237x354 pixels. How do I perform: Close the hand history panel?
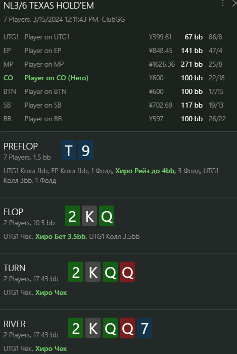pyautogui.click(x=235, y=3)
